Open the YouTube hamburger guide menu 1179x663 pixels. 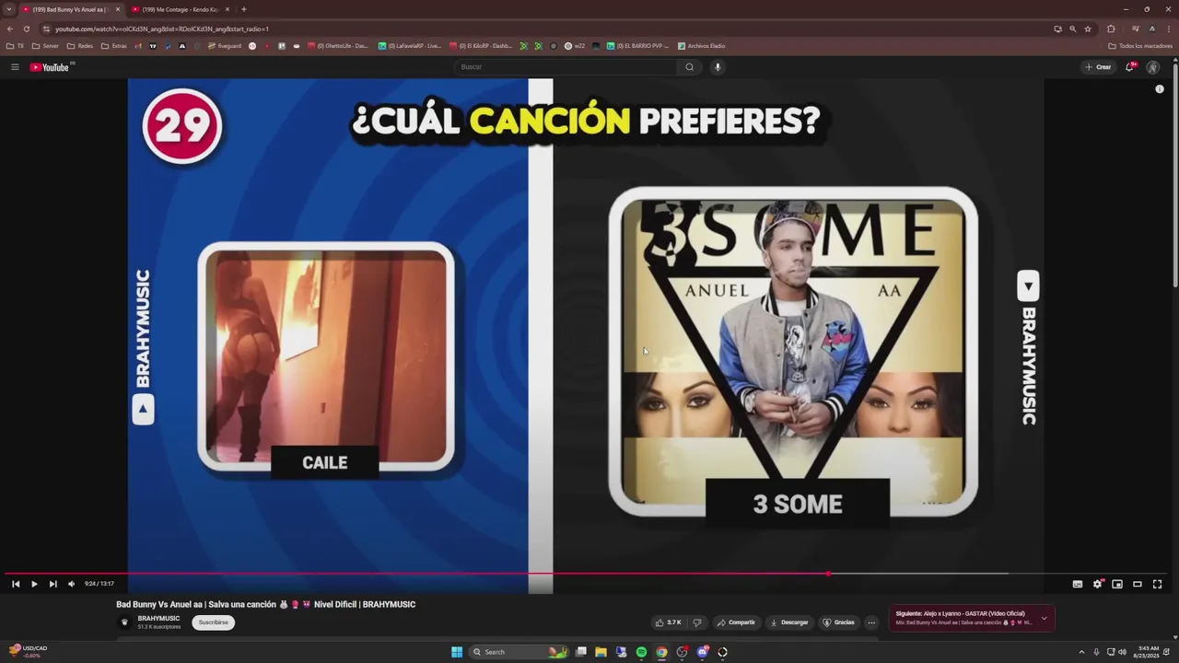[x=15, y=67]
